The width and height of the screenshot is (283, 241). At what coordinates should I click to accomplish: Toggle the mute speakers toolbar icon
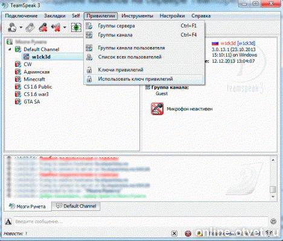pos(56,27)
